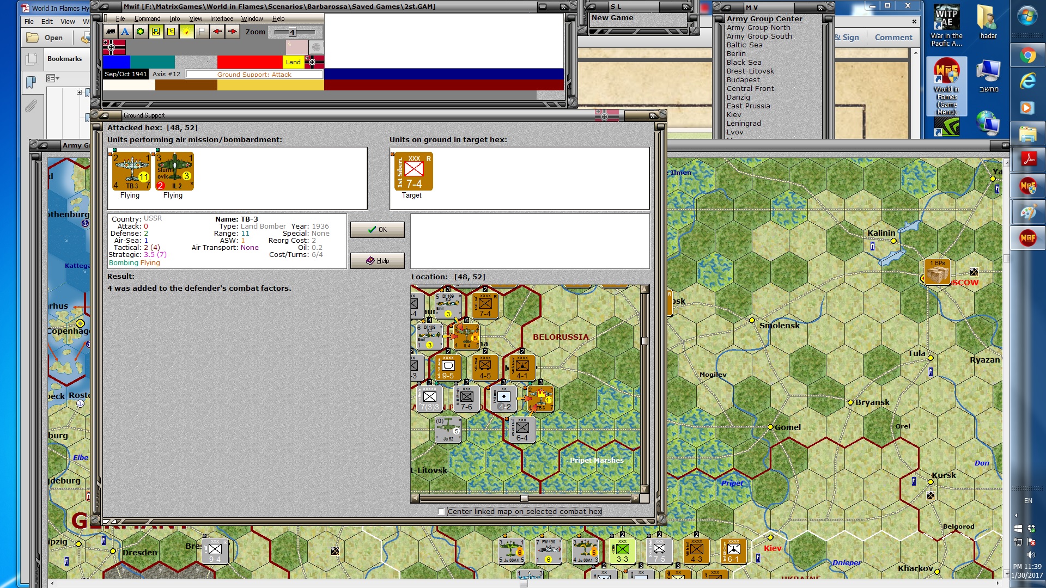Viewport: 1046px width, 588px height.
Task: Select Danzig in map views list
Action: [x=738, y=97]
